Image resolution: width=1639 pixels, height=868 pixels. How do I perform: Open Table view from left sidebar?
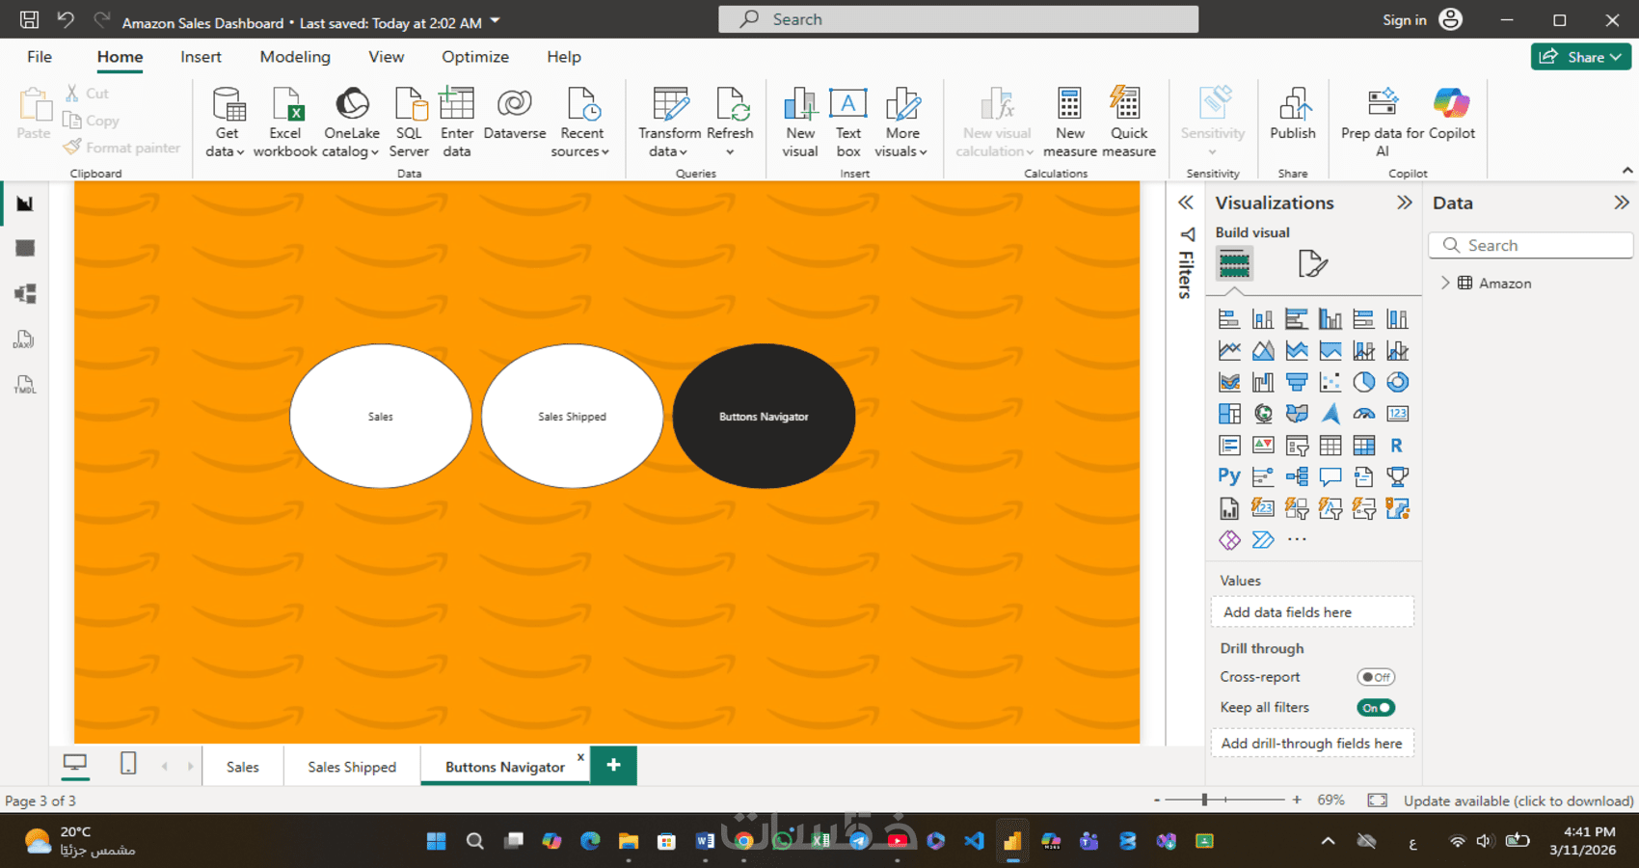(25, 249)
